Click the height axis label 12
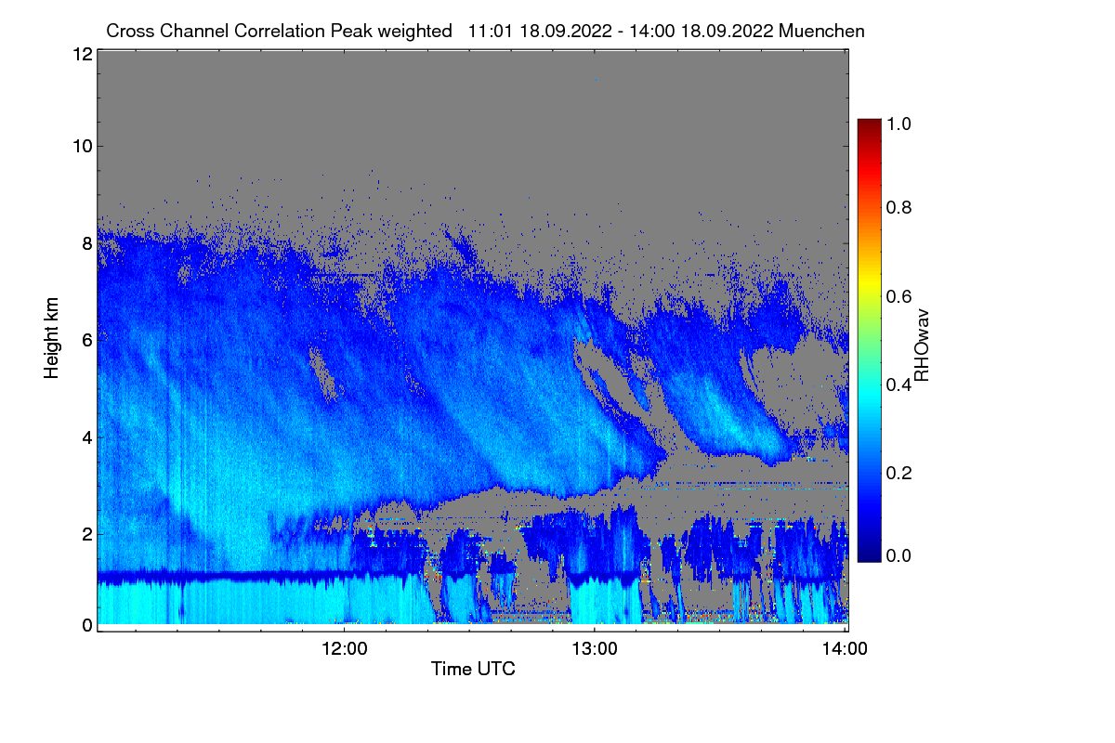 tap(81, 54)
